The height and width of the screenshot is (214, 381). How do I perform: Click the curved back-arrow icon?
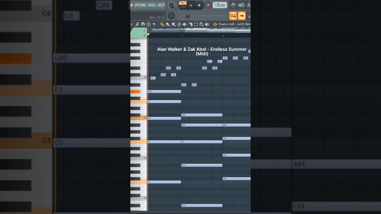tap(154, 24)
